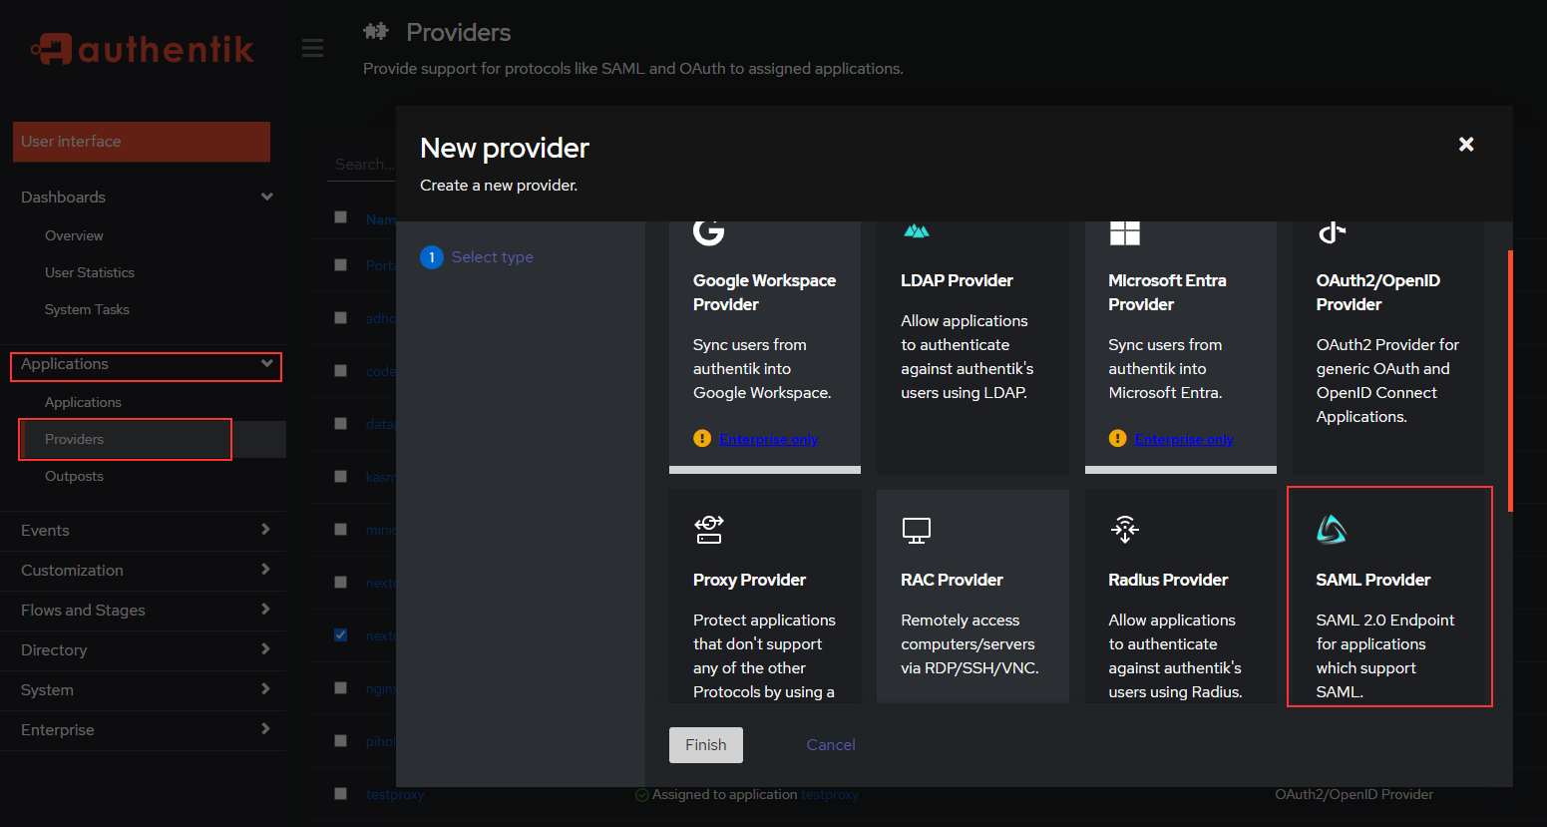Image resolution: width=1547 pixels, height=827 pixels.
Task: Select the Microsoft Entra Provider icon
Action: coord(1124,232)
